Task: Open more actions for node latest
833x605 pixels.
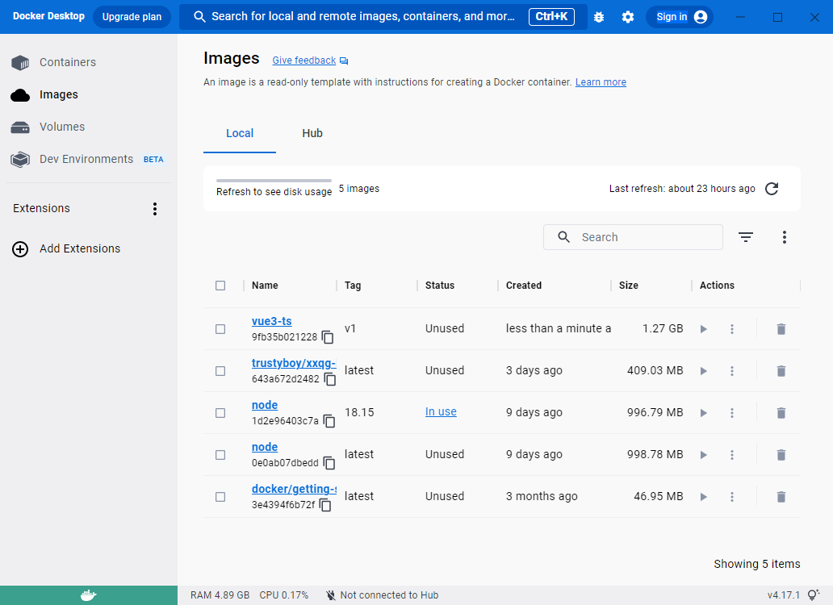Action: tap(731, 455)
